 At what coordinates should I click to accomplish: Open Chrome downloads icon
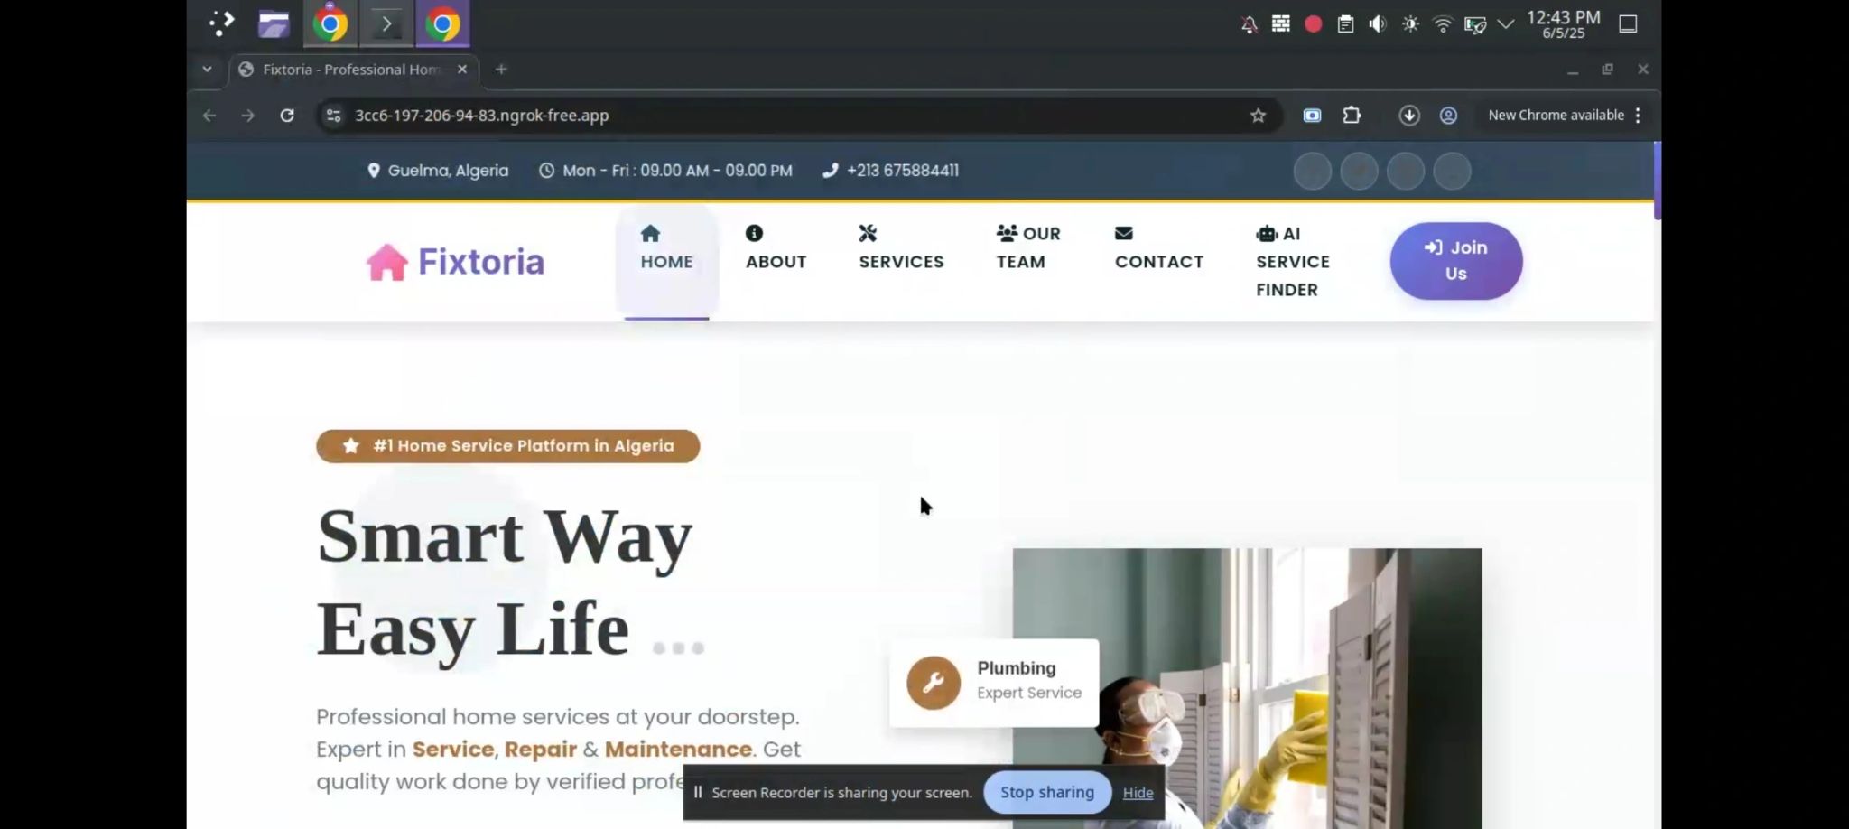1408,116
